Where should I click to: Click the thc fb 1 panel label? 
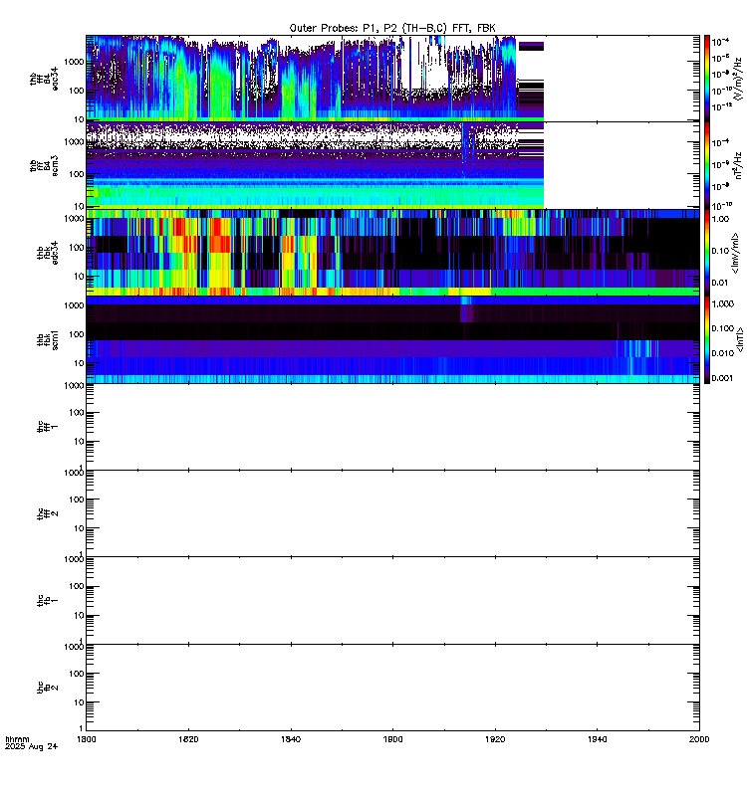click(48, 601)
